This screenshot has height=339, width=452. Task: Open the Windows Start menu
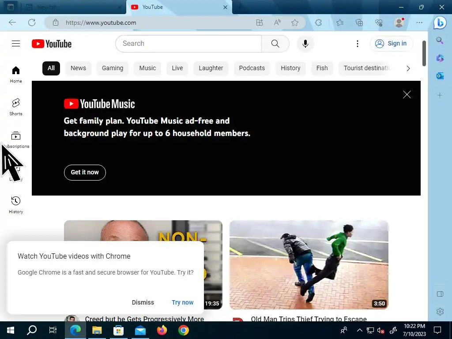coord(11,330)
